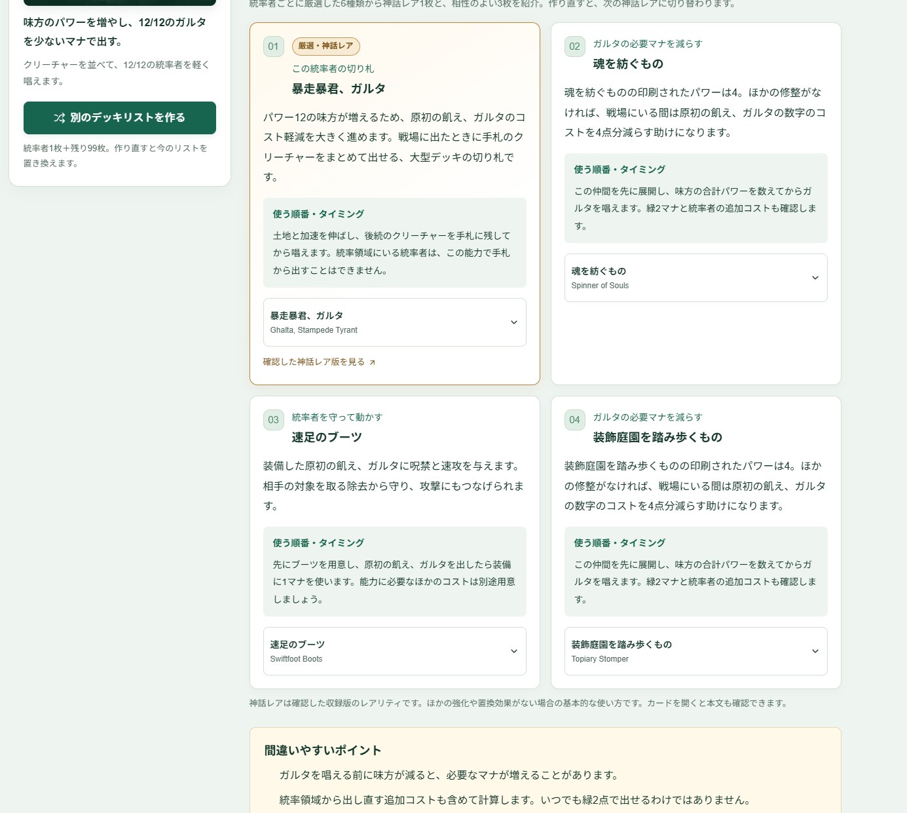Click the label この統率者の切り札
This screenshot has height=813, width=907.
coord(333,69)
